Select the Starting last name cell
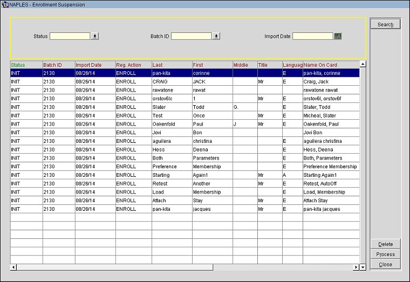 point(172,175)
